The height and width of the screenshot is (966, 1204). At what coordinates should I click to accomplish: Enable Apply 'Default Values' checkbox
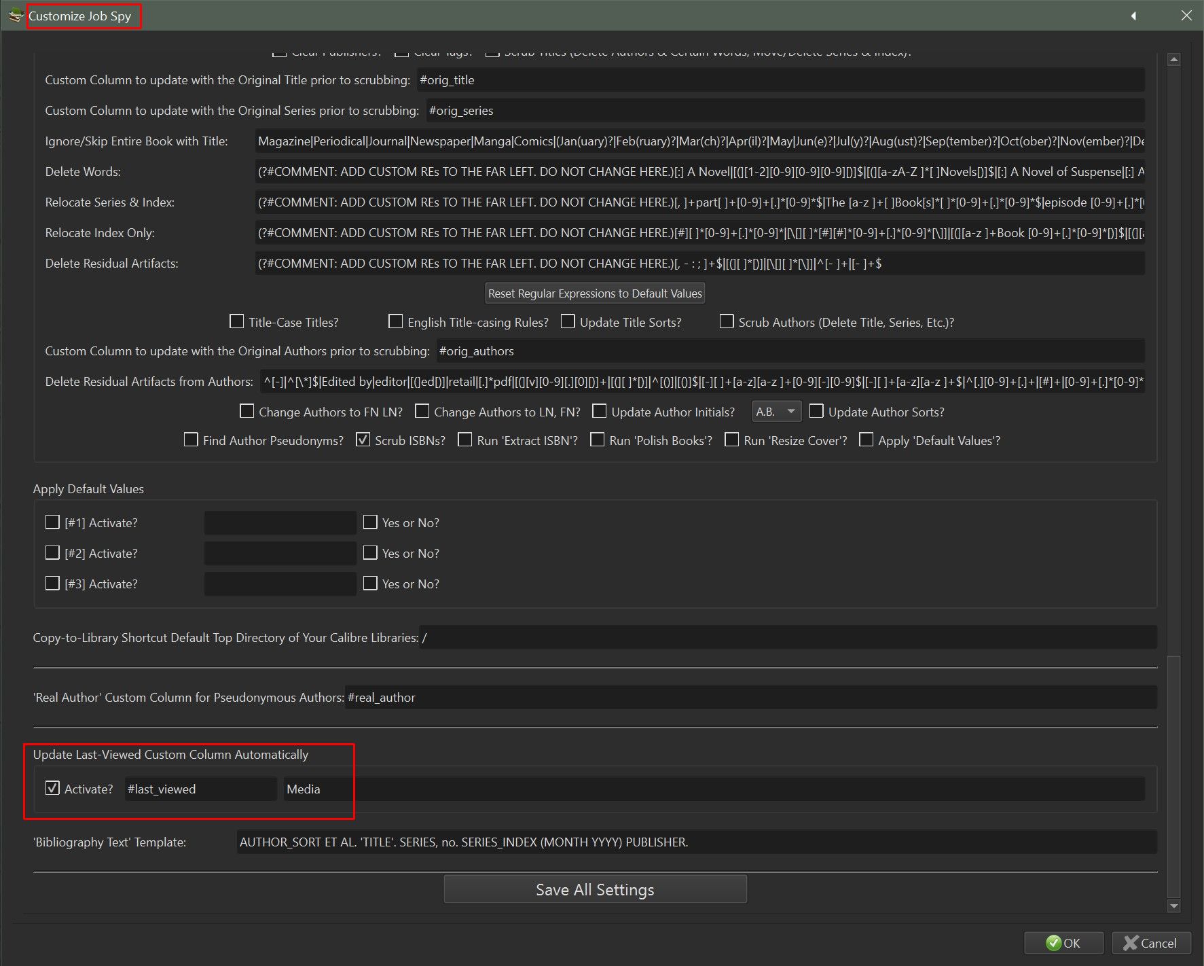(x=866, y=440)
